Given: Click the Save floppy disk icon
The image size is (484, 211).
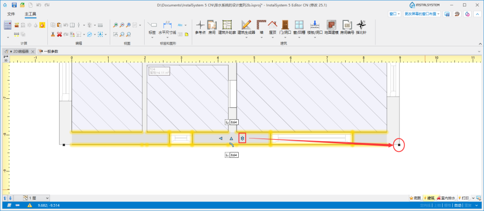Looking at the screenshot, I should pos(14,5).
